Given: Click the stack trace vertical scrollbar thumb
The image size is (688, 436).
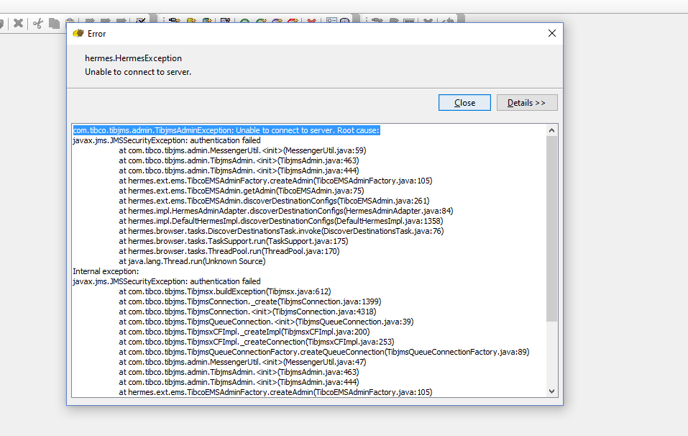Looking at the screenshot, I should point(551,228).
